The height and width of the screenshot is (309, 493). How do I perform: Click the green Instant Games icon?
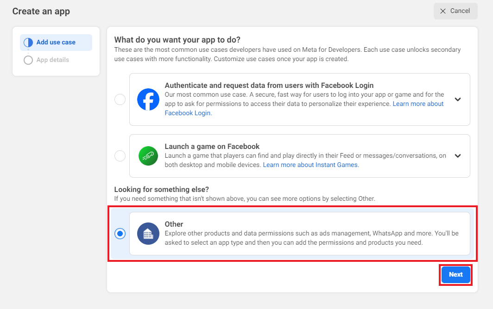click(148, 156)
